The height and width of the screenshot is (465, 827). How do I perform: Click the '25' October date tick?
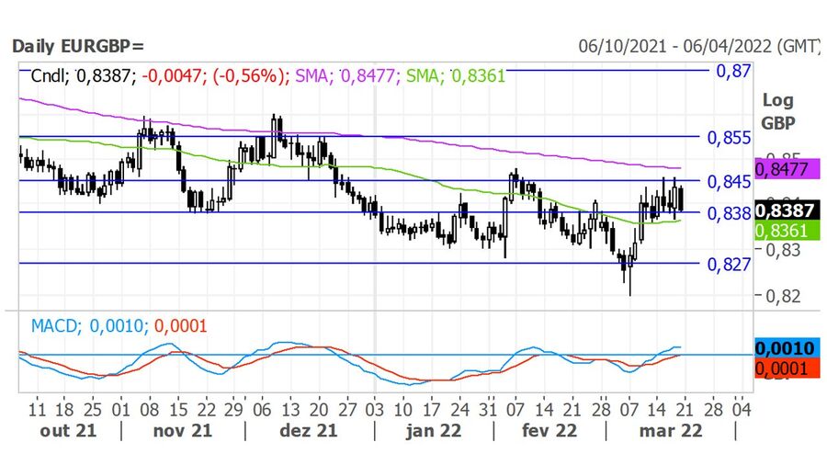93,410
